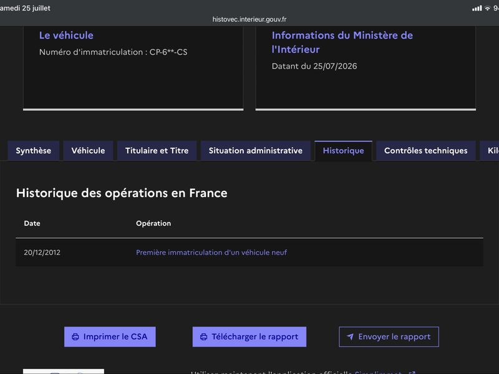
Task: Click the Date column header
Action: pyautogui.click(x=32, y=223)
